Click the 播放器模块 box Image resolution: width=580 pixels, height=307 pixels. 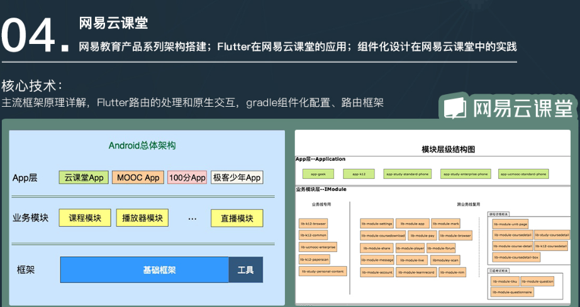tap(142, 218)
